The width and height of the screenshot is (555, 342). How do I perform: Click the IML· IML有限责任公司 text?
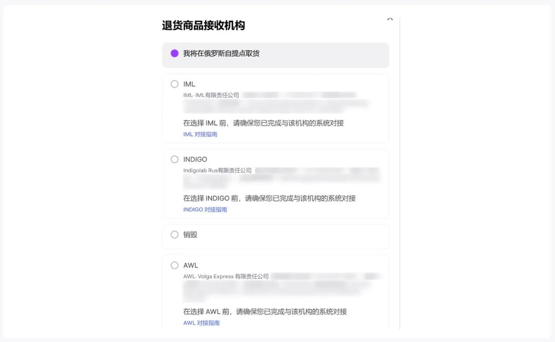click(211, 95)
